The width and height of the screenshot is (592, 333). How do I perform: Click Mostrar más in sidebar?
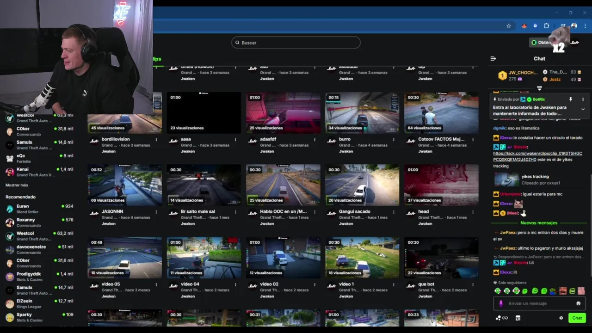click(17, 185)
